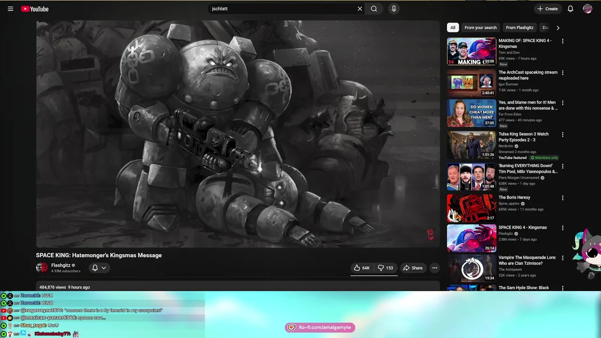Click the Tom and Don channel name
Image resolution: width=601 pixels, height=338 pixels.
coord(509,53)
